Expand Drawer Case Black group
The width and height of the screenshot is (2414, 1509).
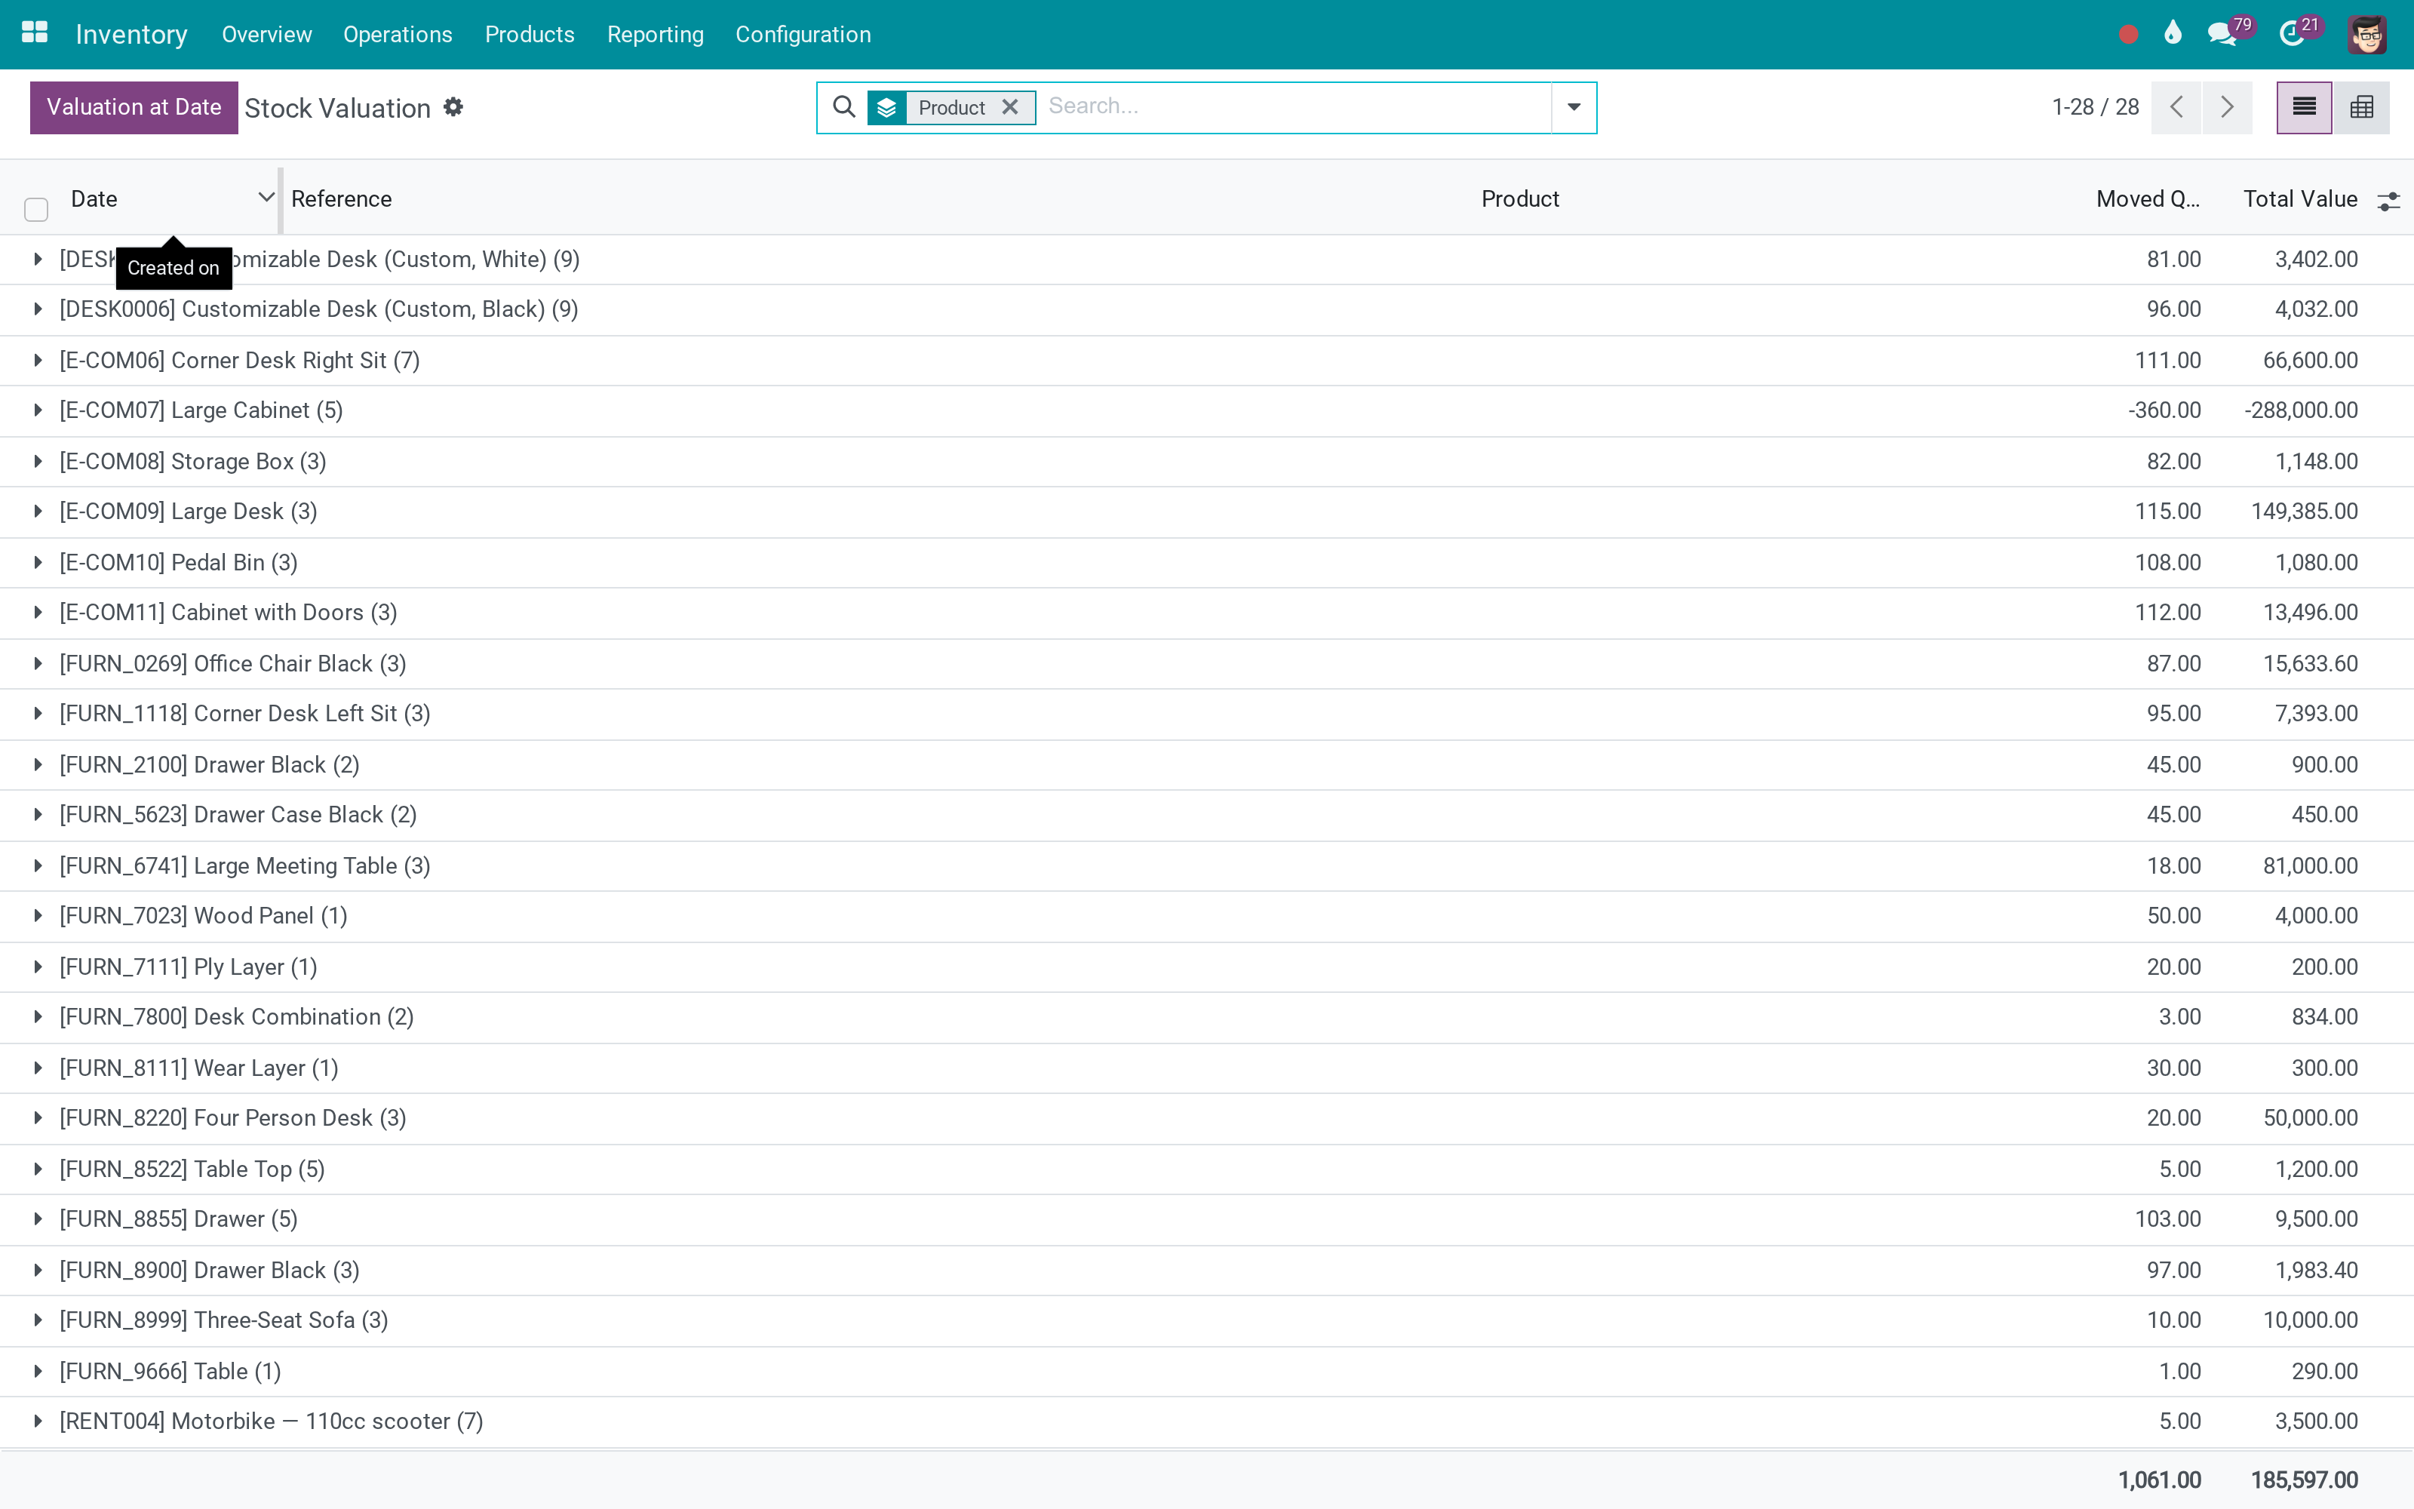click(38, 814)
